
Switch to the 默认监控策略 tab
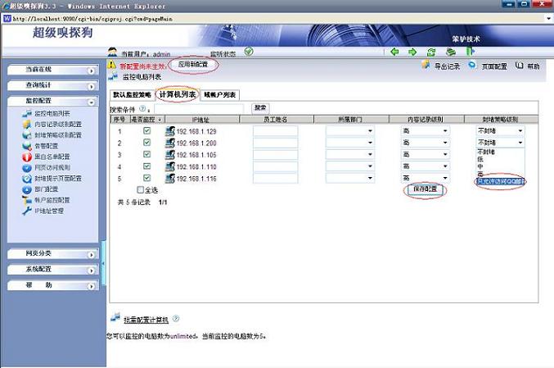pos(132,95)
